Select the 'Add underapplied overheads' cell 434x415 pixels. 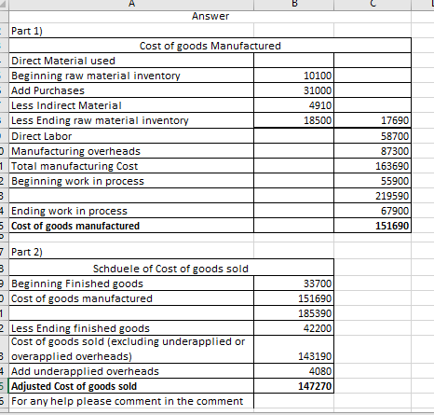click(131, 371)
